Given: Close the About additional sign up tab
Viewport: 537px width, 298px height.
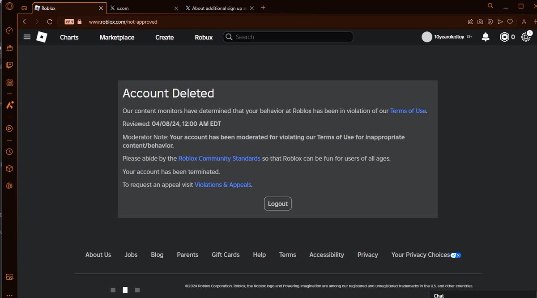Looking at the screenshot, I should 251,8.
